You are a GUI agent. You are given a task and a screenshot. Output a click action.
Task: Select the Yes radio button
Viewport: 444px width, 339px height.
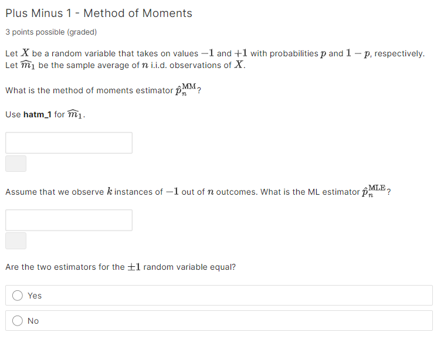(17, 296)
